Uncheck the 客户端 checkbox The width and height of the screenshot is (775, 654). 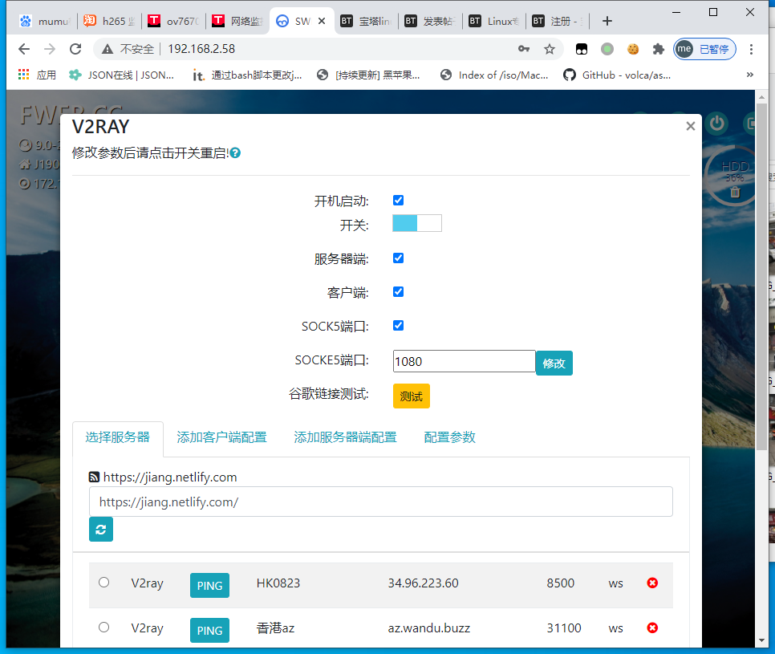(x=399, y=292)
